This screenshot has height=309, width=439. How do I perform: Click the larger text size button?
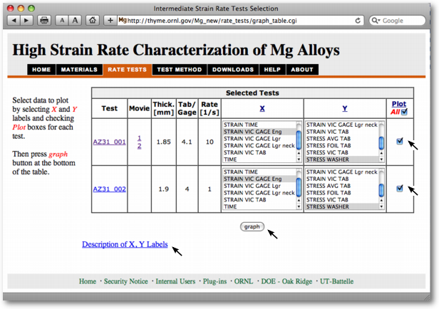(x=75, y=21)
